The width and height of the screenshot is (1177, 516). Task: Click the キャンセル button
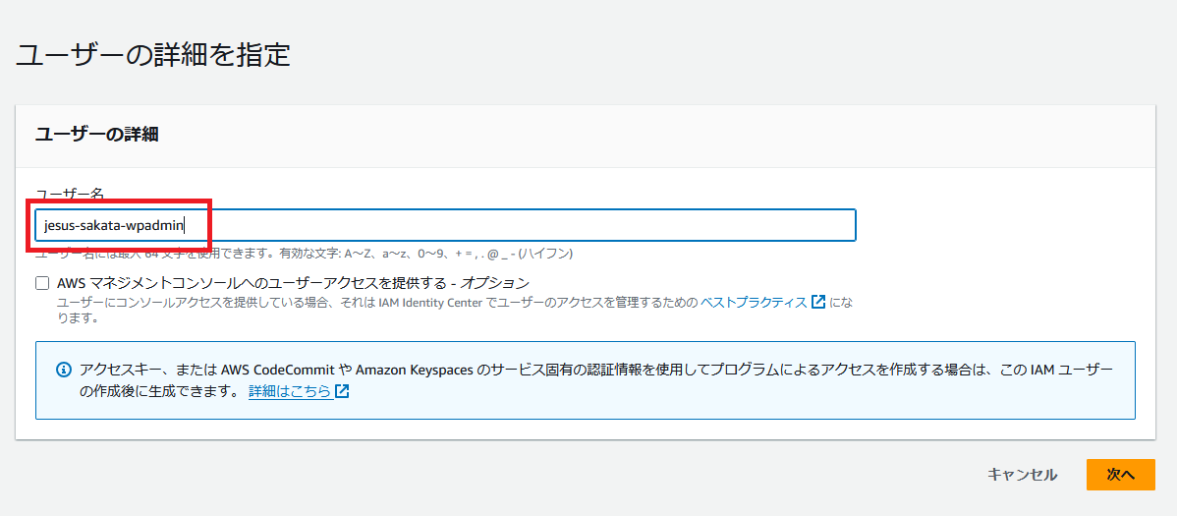point(1023,475)
